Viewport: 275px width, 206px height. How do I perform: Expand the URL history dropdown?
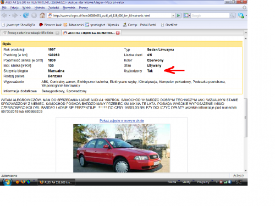pyautogui.click(x=173, y=15)
